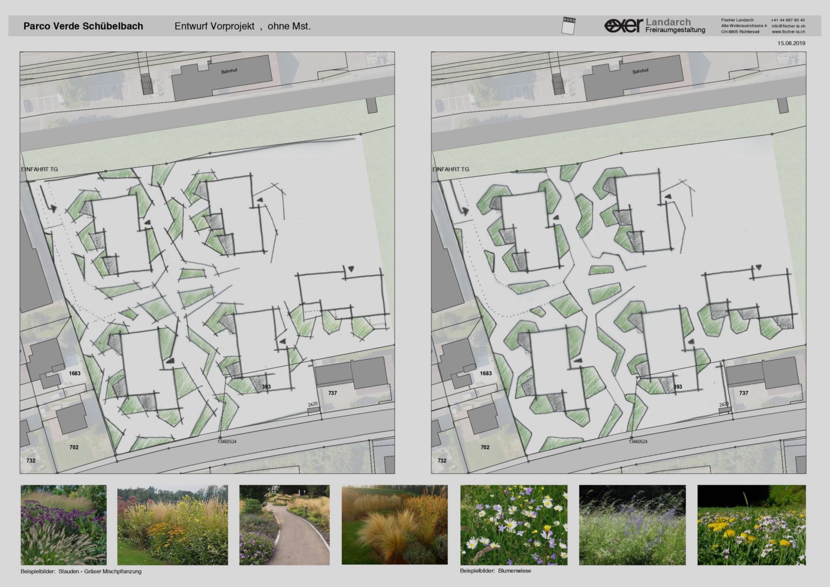
Task: Click the Entwurf Vorprojekt heading text
Action: click(x=214, y=26)
